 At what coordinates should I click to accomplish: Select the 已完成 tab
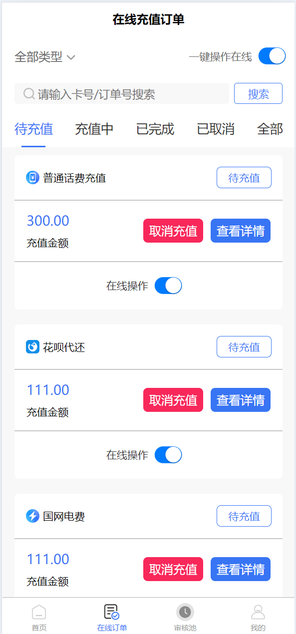[x=155, y=129]
